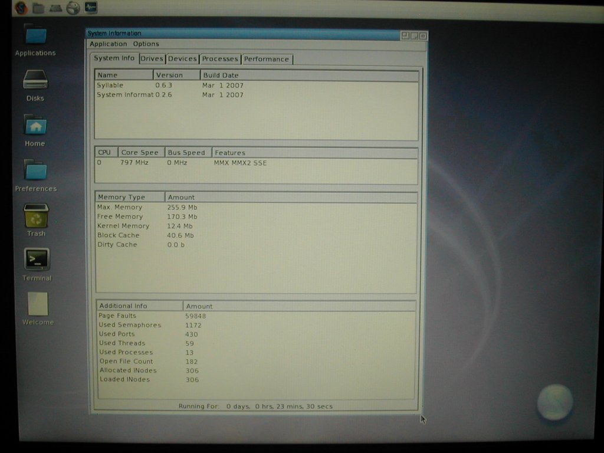Click the Build Date column header
Screen dimensions: 604x453
click(221, 75)
